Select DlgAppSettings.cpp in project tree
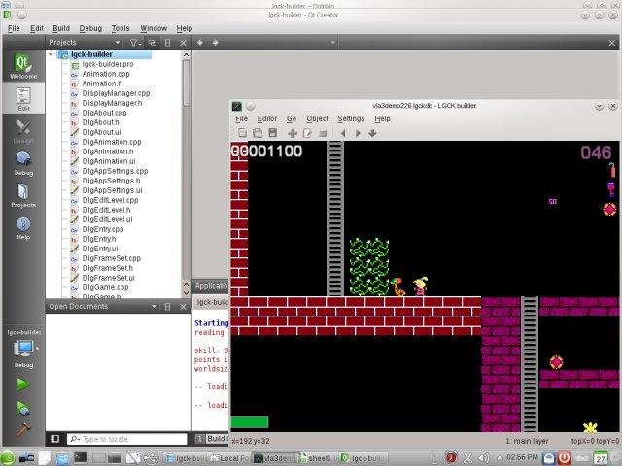622x466 pixels. [115, 171]
